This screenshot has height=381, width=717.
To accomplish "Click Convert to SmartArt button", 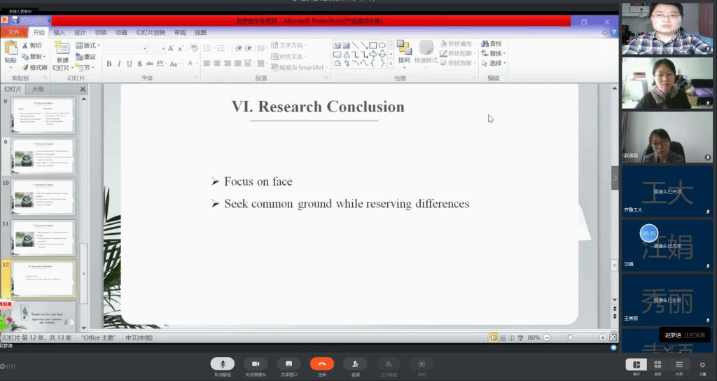I will point(298,67).
